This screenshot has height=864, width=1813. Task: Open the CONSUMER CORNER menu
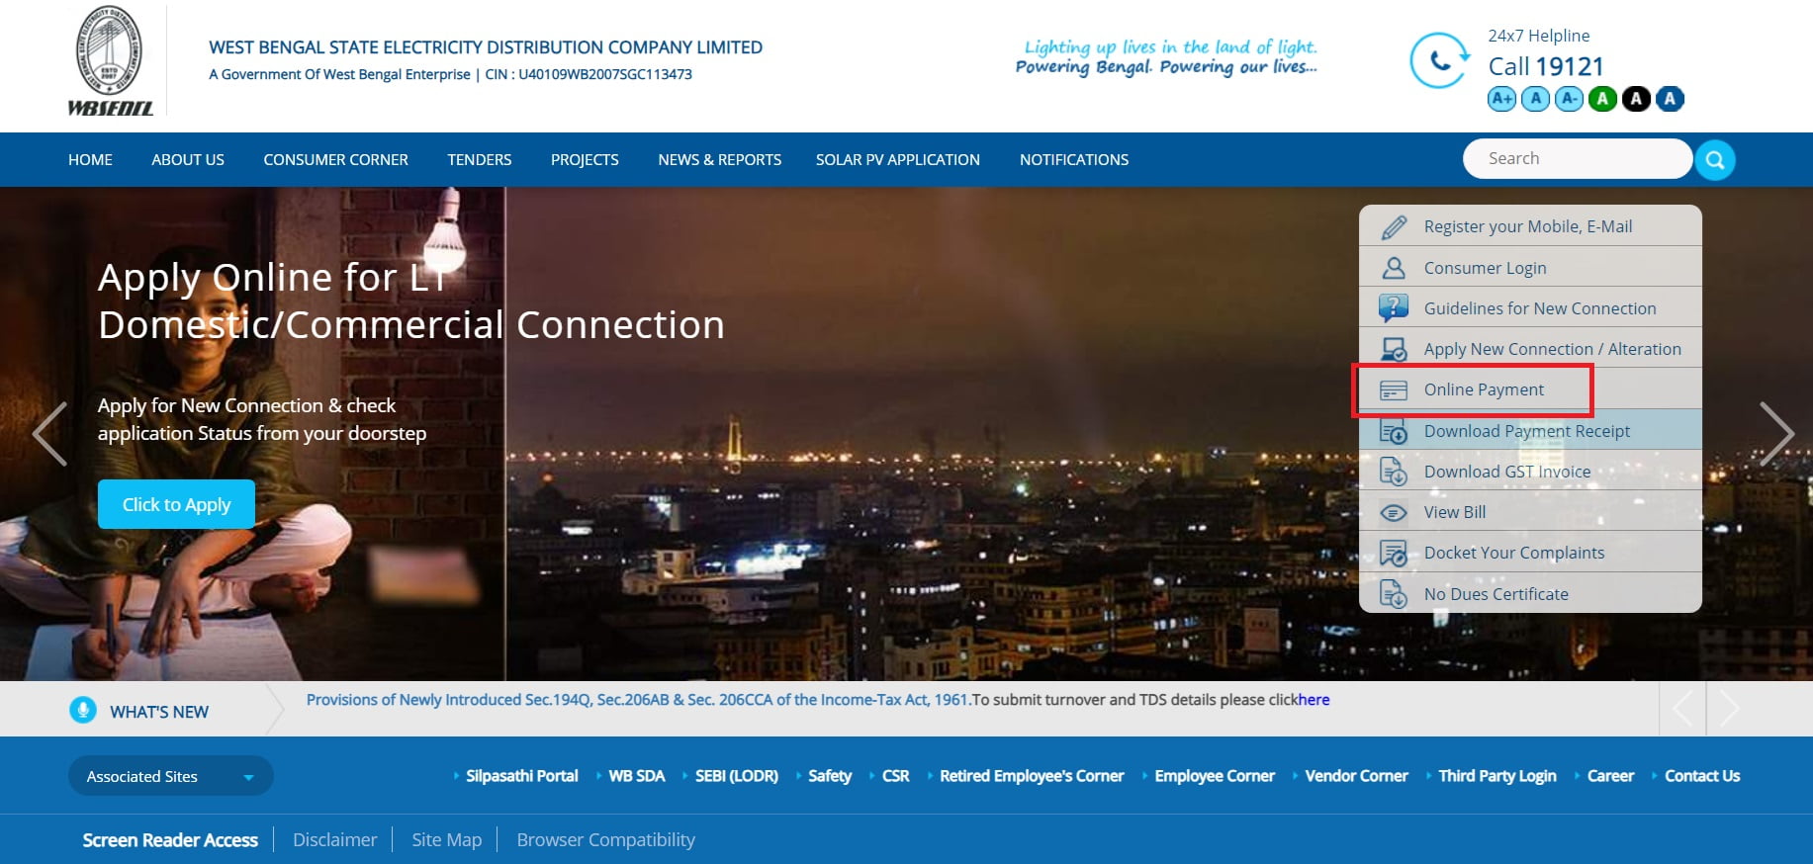point(335,160)
